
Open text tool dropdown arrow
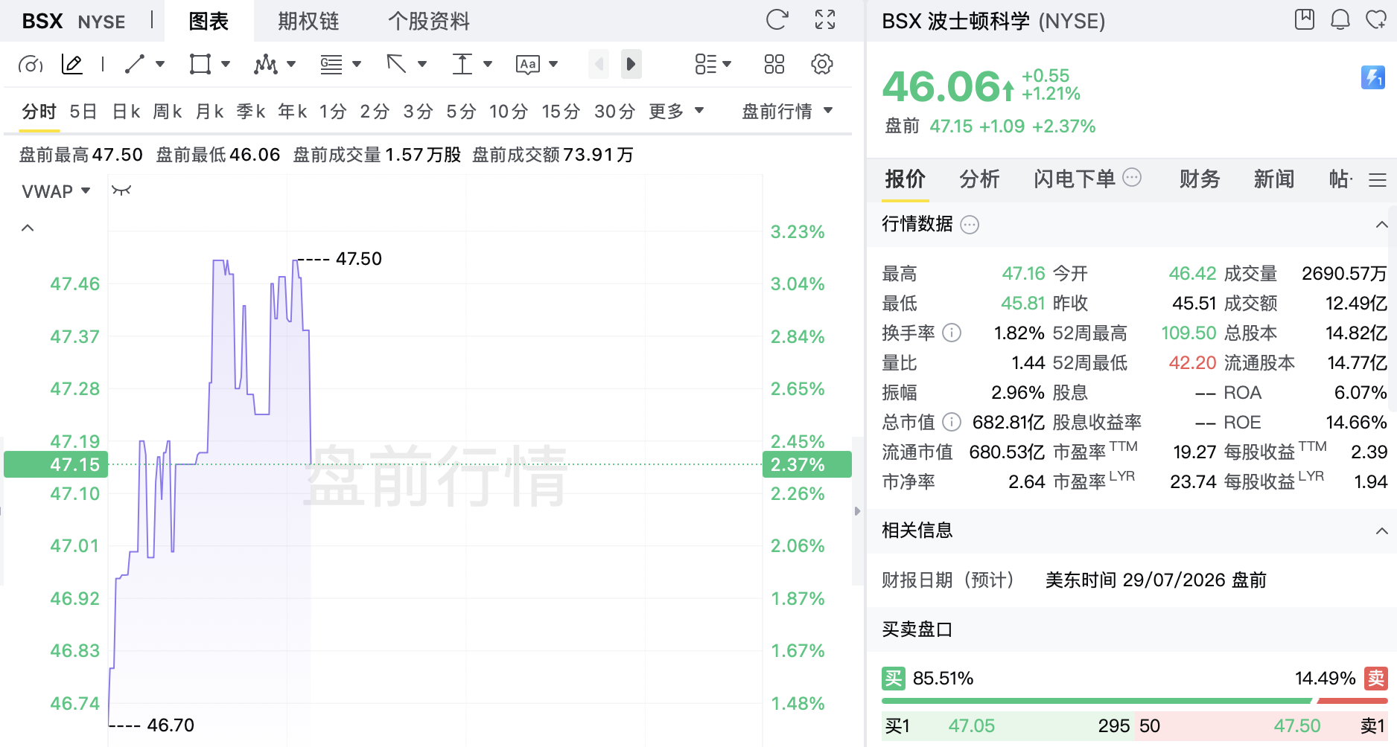[x=553, y=64]
